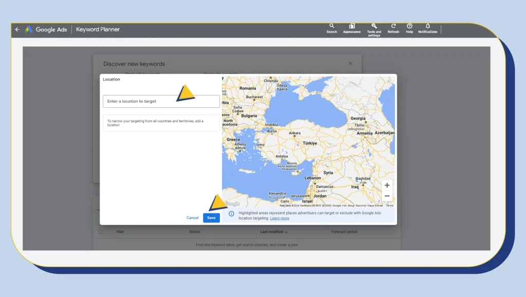Viewport: 526px width, 297px height.
Task: Click Greece on the map
Action: (x=233, y=140)
